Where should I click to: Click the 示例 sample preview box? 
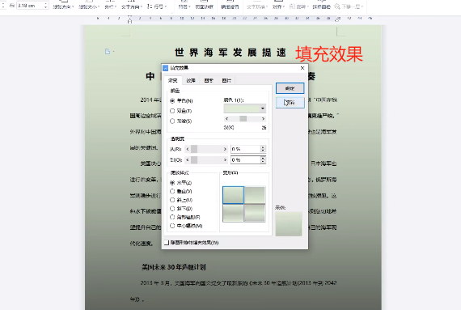[289, 224]
